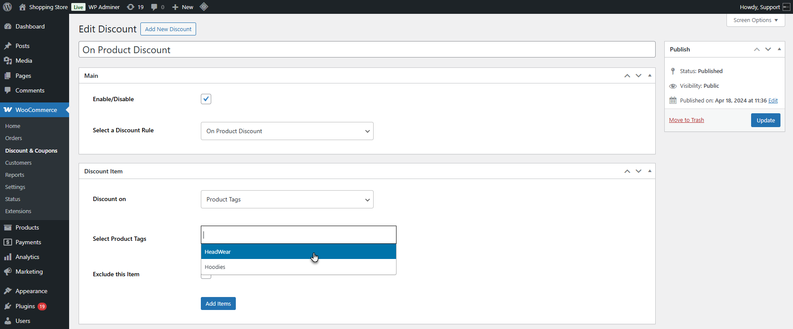Viewport: 793px width, 329px height.
Task: Click the Update button
Action: (765, 120)
